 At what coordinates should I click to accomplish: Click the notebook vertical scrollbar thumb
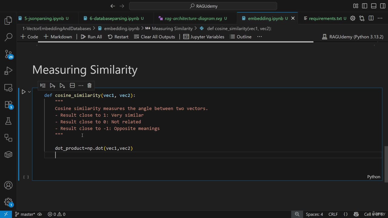coord(386,163)
